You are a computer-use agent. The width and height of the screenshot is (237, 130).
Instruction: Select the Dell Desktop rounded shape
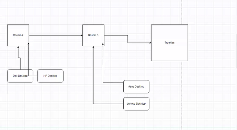tap(20, 76)
